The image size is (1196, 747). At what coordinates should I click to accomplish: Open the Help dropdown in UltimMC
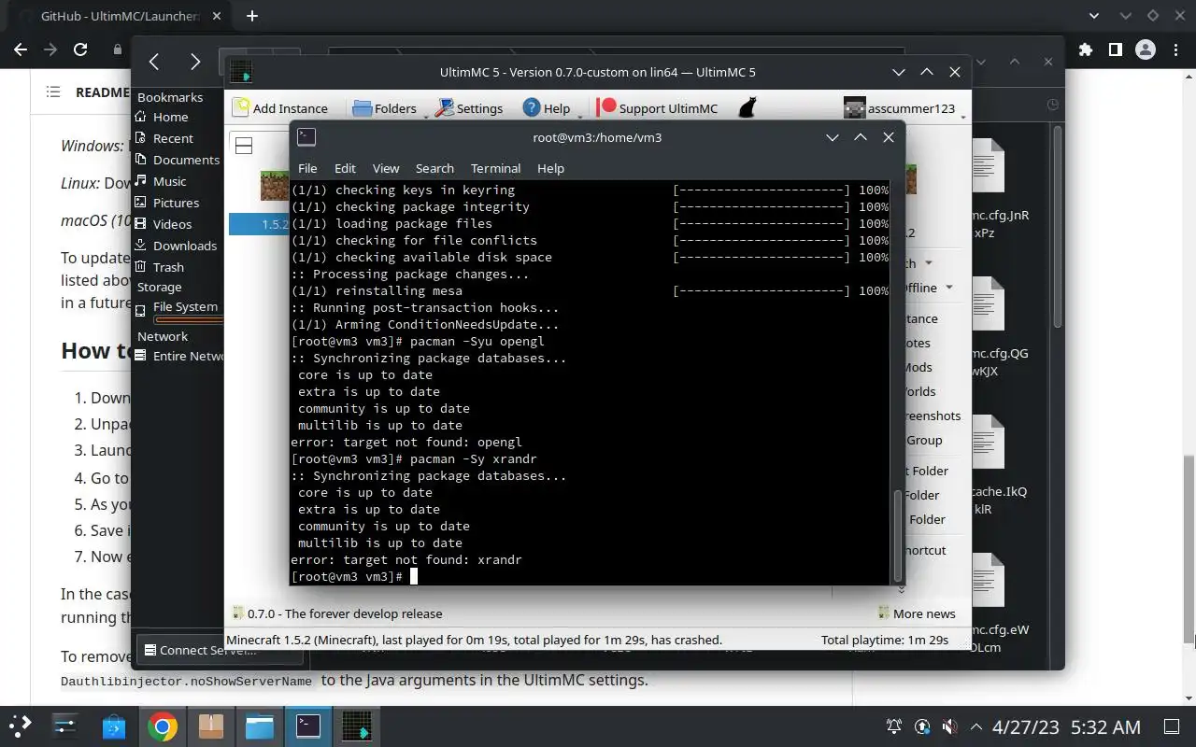click(547, 108)
